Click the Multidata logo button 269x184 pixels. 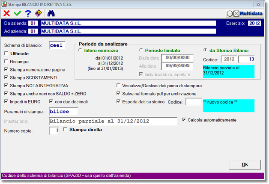245,14
